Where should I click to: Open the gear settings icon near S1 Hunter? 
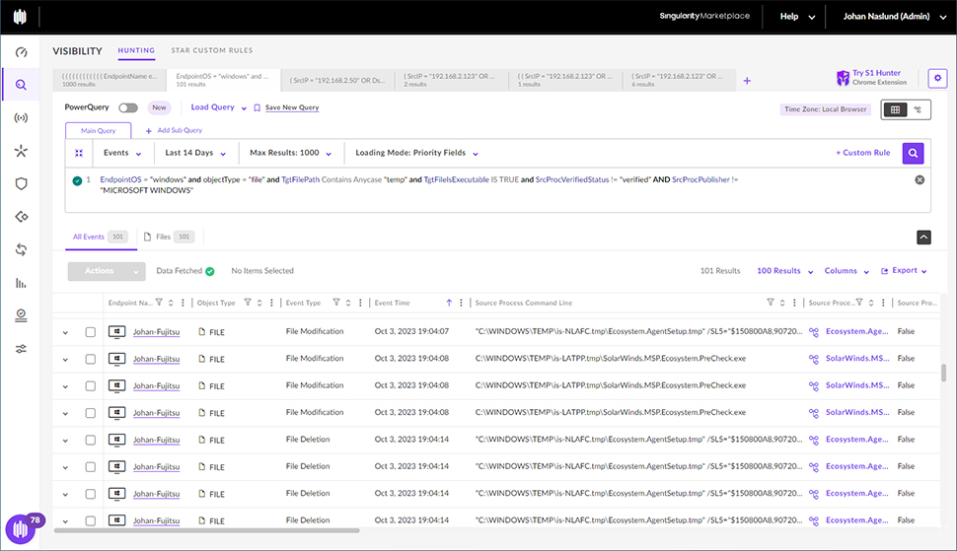[937, 78]
